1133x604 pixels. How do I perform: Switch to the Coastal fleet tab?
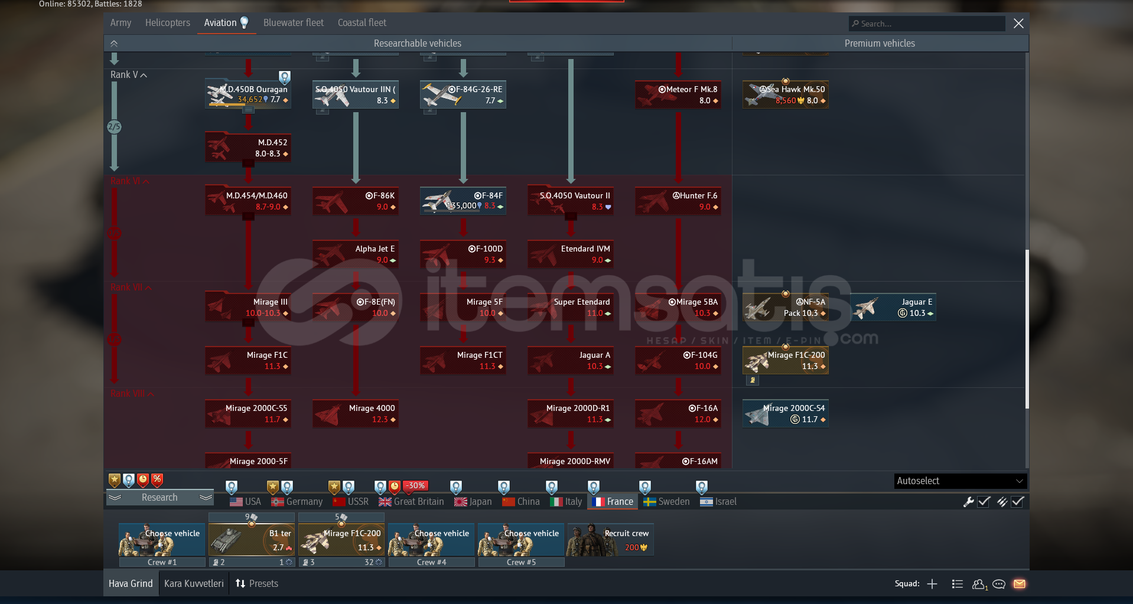pos(362,22)
